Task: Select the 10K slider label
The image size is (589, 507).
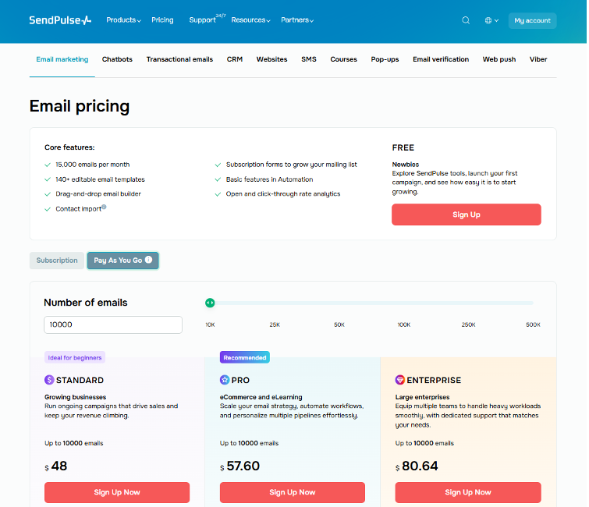Action: tap(210, 324)
